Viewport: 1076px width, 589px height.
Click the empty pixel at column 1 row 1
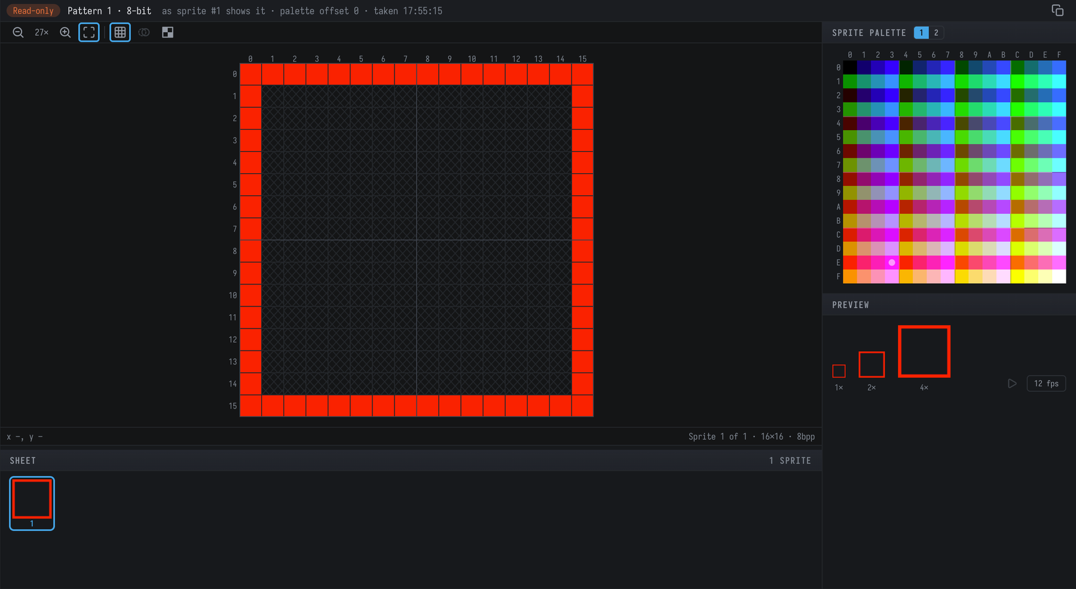click(273, 96)
